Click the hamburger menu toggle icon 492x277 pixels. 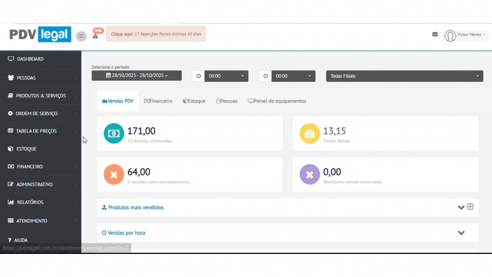[x=81, y=36]
